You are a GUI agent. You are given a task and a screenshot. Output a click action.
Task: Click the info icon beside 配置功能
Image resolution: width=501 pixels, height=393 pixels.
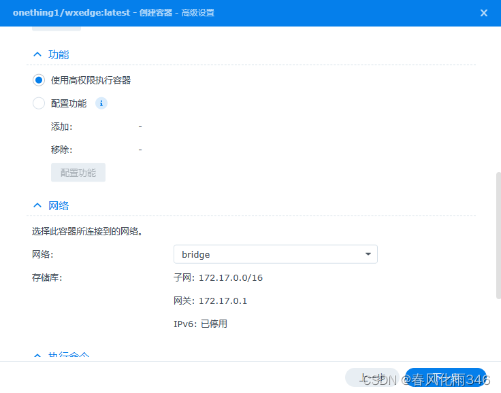101,103
